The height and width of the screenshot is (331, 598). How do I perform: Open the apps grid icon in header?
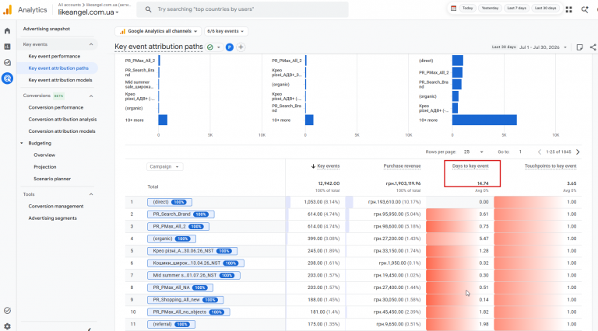coord(568,9)
